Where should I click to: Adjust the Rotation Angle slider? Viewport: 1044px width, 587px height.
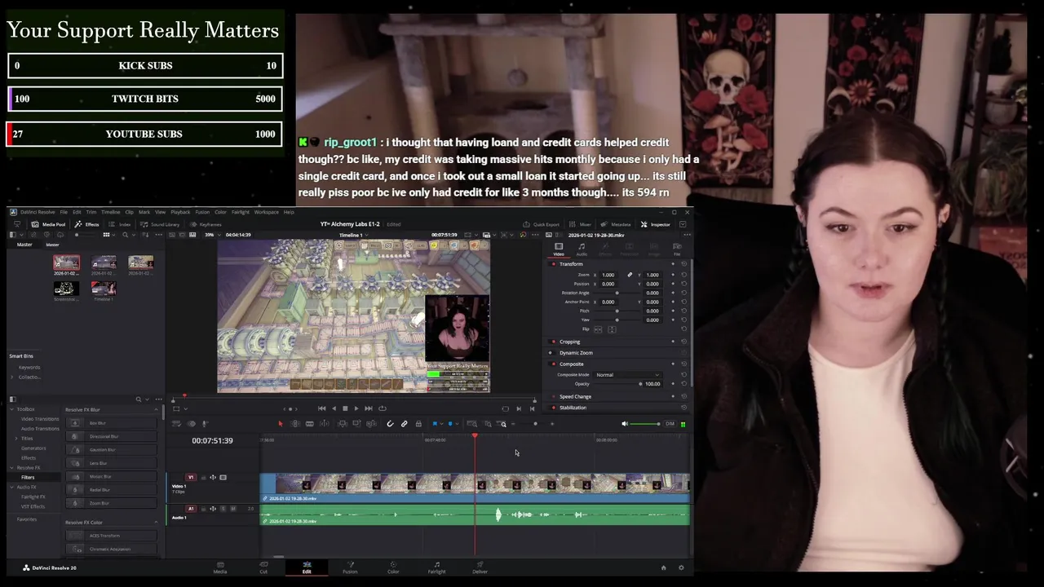click(617, 293)
